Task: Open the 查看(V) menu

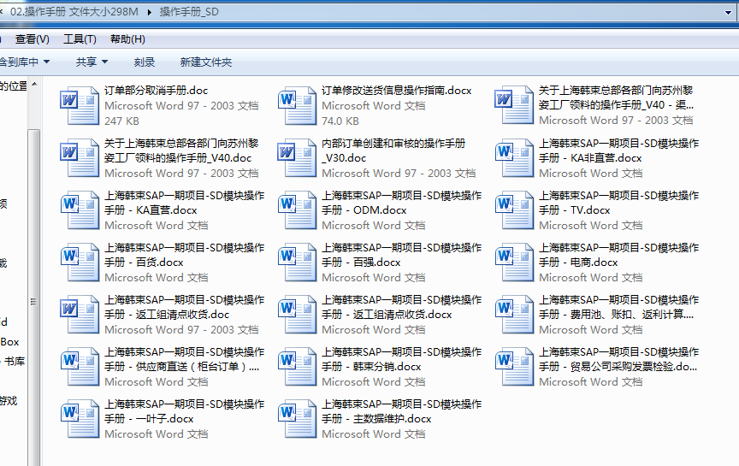Action: coord(32,39)
